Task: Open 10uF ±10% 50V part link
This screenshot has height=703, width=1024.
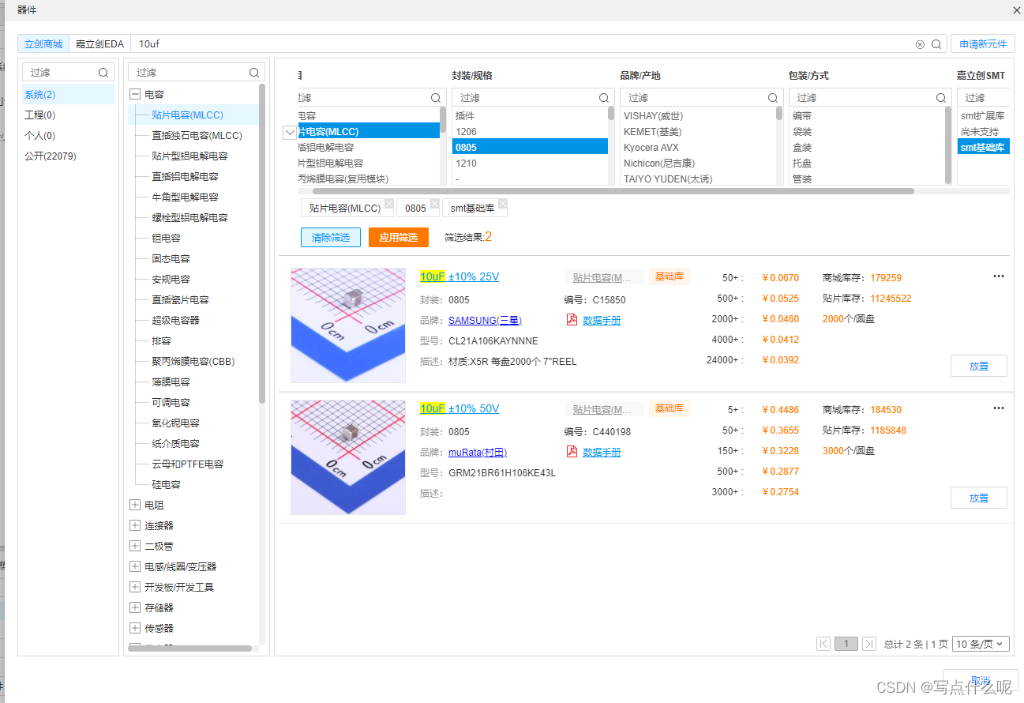Action: point(459,408)
